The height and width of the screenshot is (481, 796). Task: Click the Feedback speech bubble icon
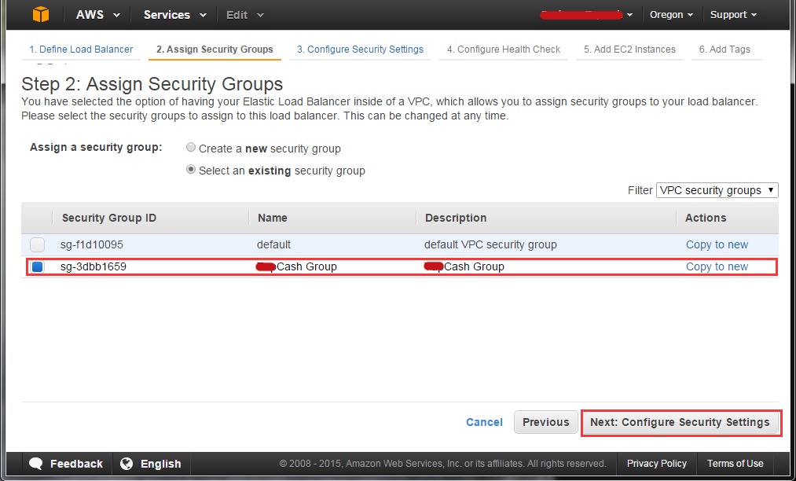point(36,464)
